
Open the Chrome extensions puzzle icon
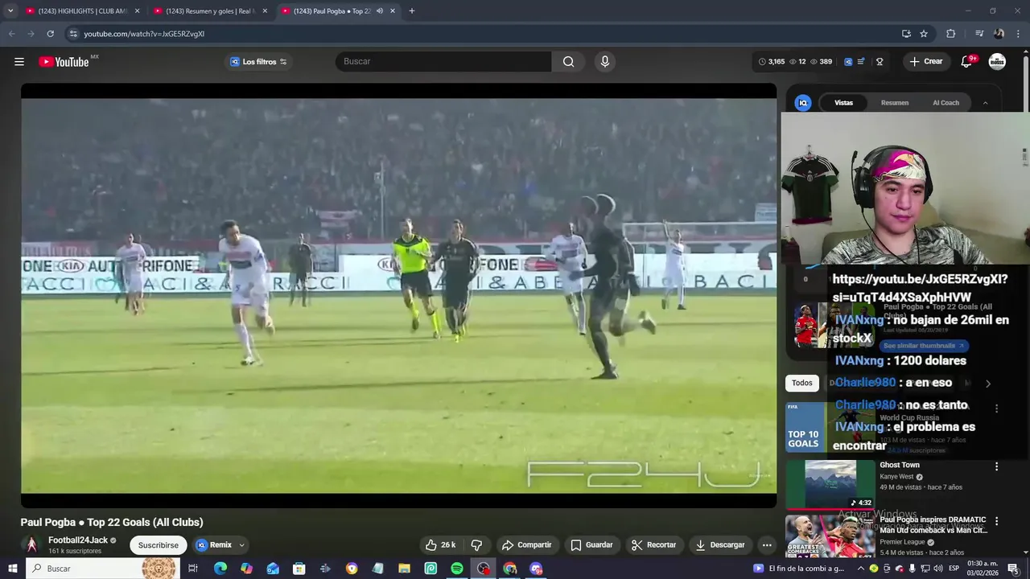[950, 34]
